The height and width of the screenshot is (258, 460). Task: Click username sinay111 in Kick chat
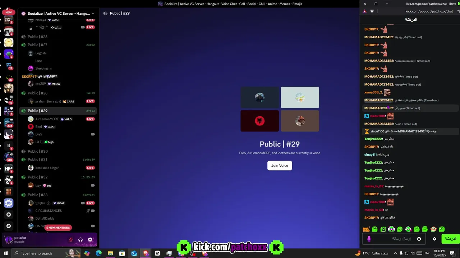(371, 155)
